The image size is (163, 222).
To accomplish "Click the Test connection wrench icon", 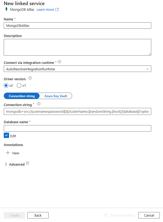I will point(106,215).
